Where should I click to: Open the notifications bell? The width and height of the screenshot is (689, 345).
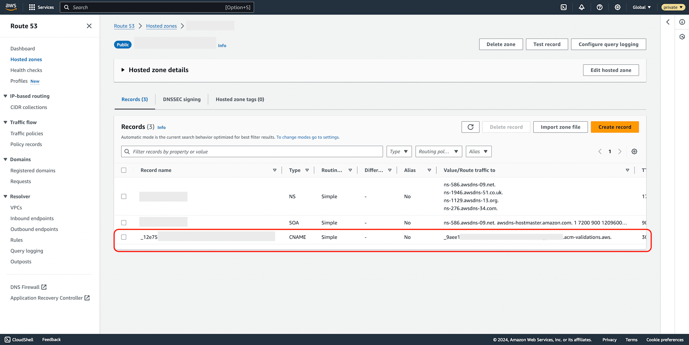(582, 7)
